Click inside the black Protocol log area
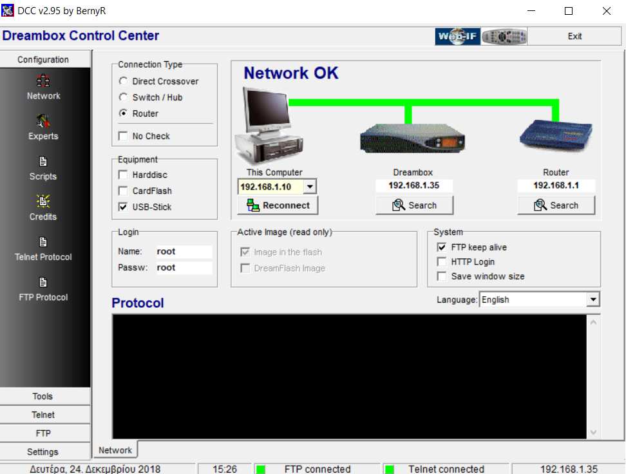This screenshot has width=626, height=474. click(349, 377)
